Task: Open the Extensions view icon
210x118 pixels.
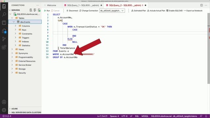Action: 4,47
